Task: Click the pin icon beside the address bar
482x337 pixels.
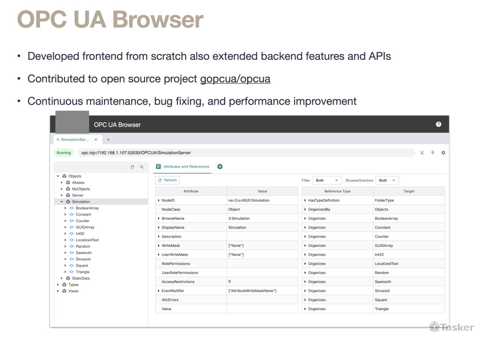Action: pos(432,153)
